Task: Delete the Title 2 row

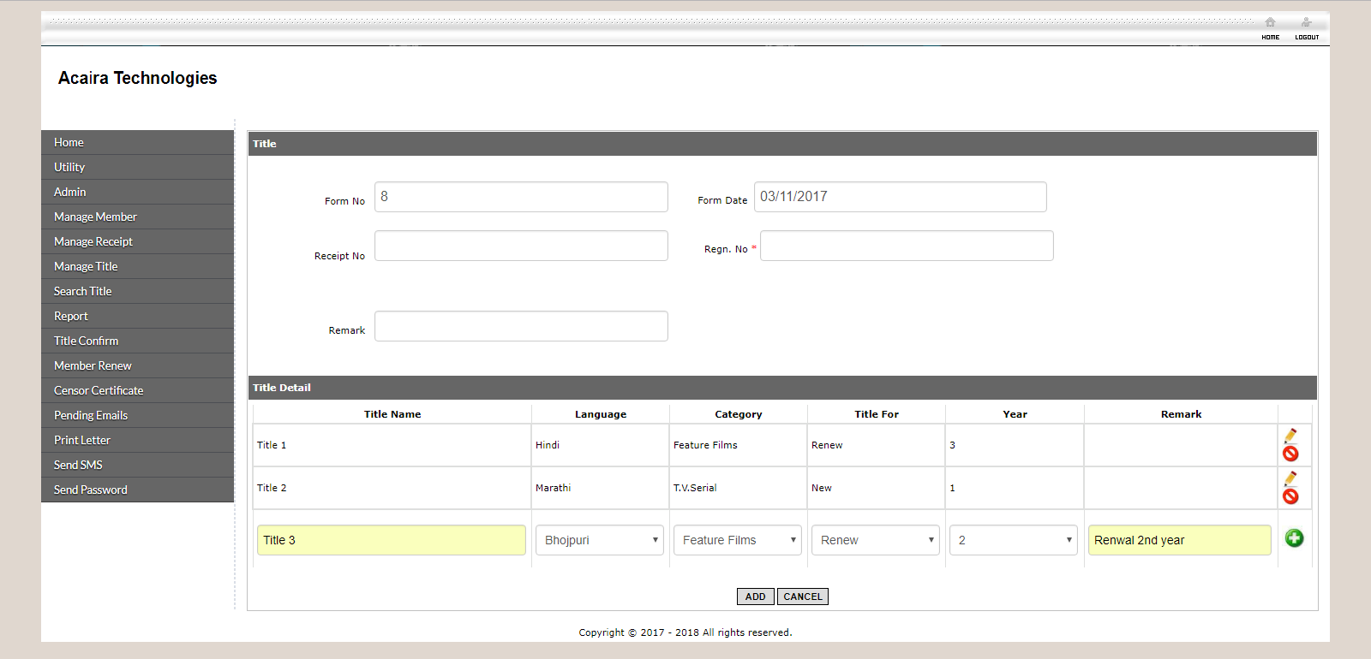Action: 1290,497
